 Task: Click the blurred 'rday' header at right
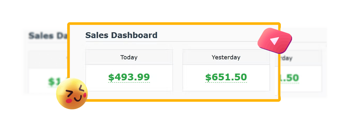click(286, 59)
